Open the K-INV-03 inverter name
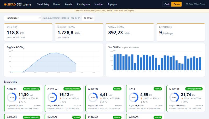The height and width of the screenshot is (119, 209). tap(133, 117)
